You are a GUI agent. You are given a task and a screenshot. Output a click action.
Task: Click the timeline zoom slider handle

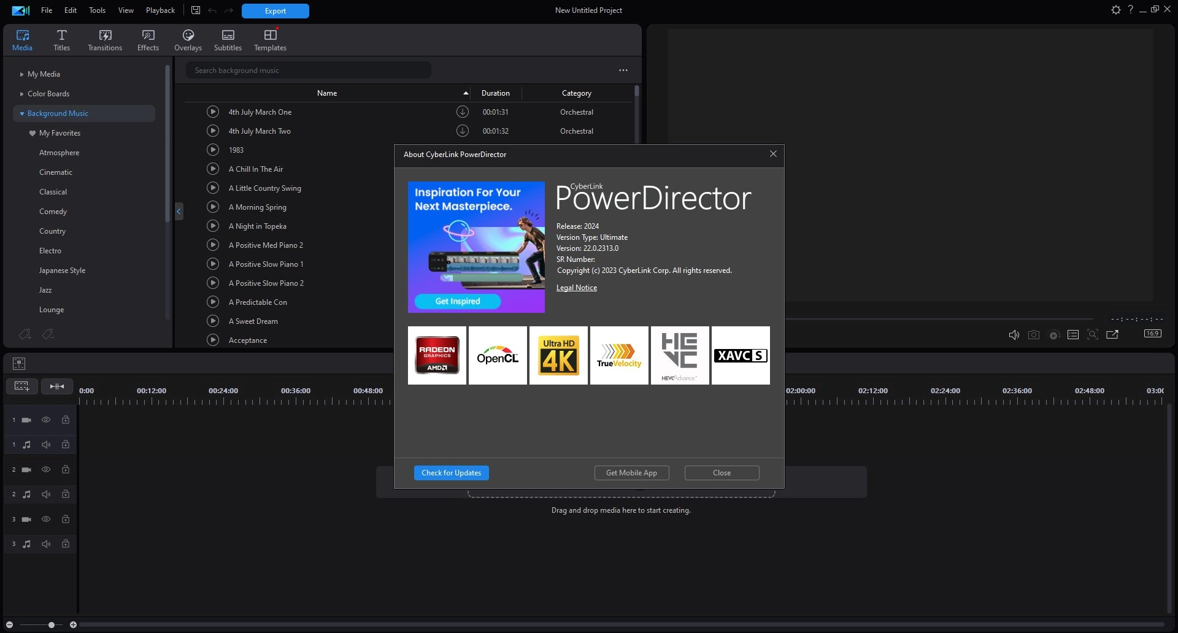[x=52, y=624]
